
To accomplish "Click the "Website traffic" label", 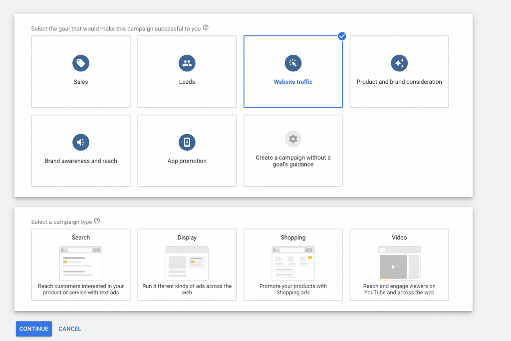I will click(x=293, y=82).
